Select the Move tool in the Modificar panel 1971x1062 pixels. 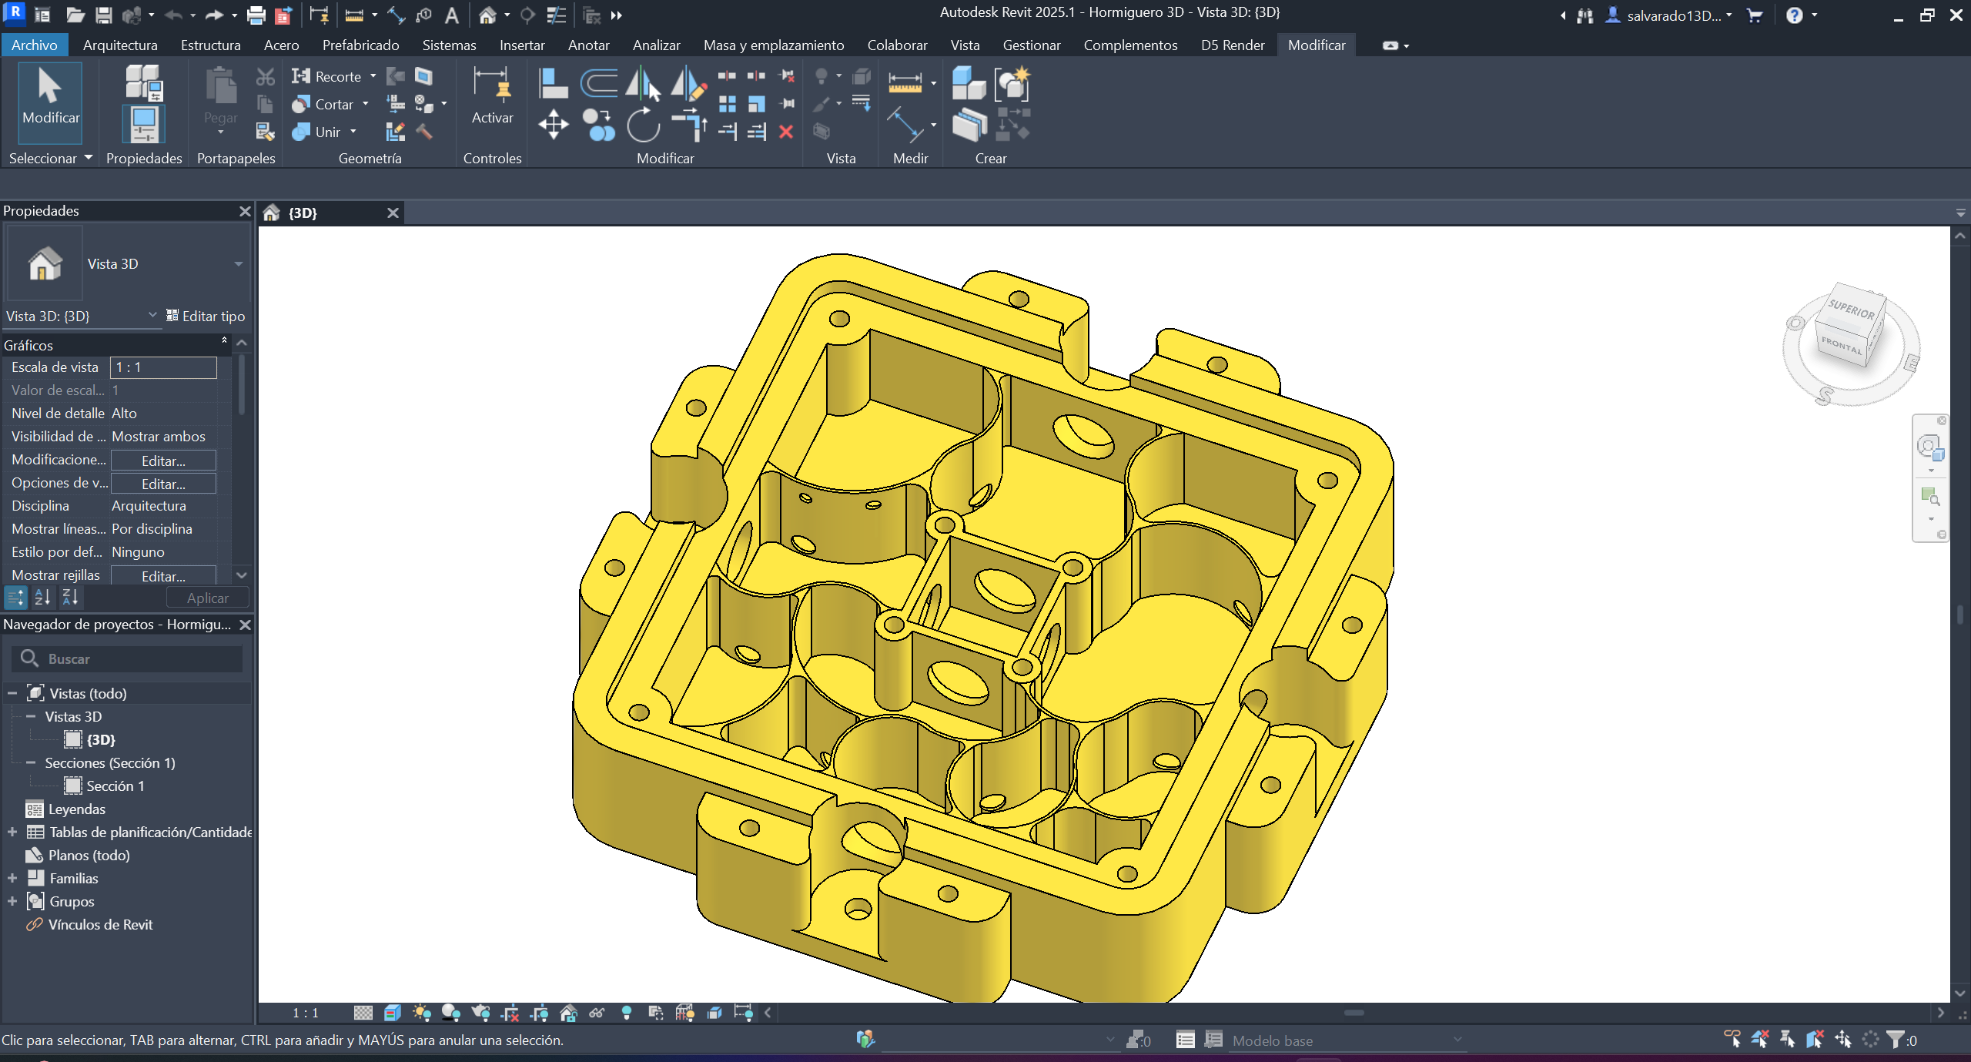pyautogui.click(x=553, y=124)
